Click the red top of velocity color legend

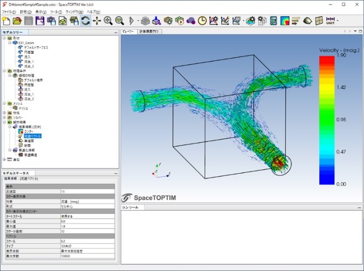pos(328,59)
